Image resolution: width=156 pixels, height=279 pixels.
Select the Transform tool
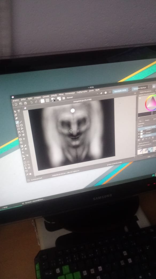click(x=20, y=139)
